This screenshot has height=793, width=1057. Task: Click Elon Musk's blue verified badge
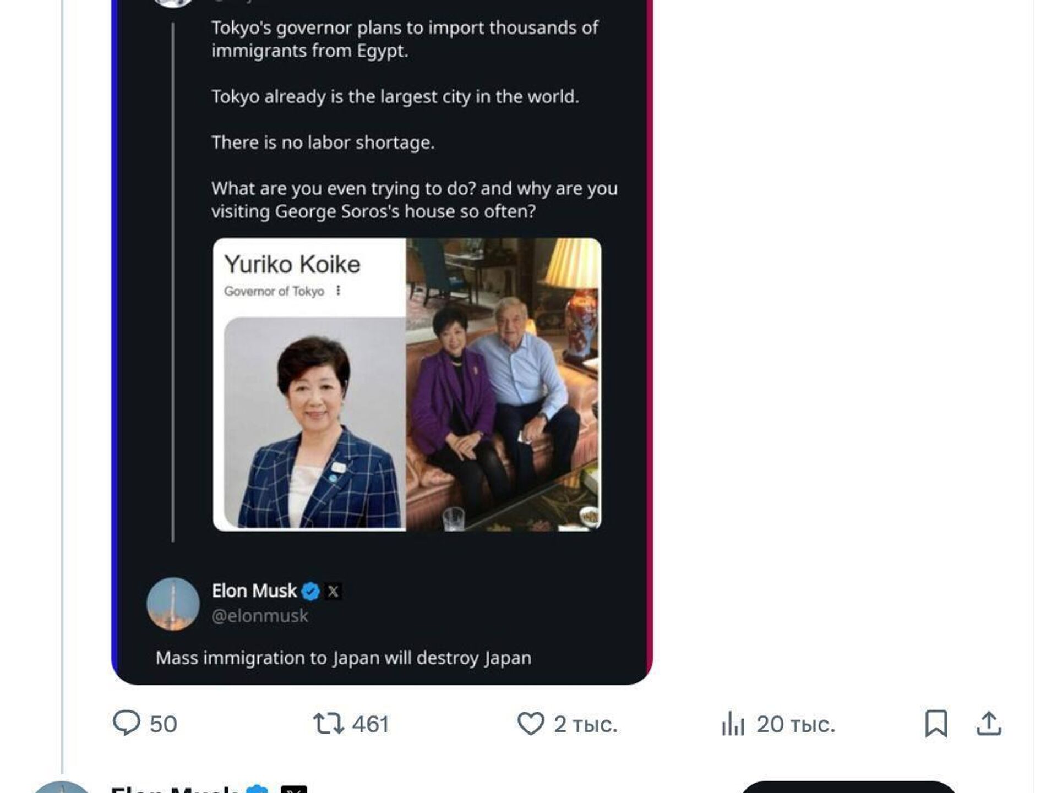(311, 591)
